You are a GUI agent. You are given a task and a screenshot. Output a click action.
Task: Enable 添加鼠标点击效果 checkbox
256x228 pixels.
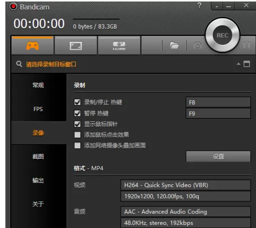click(x=77, y=135)
